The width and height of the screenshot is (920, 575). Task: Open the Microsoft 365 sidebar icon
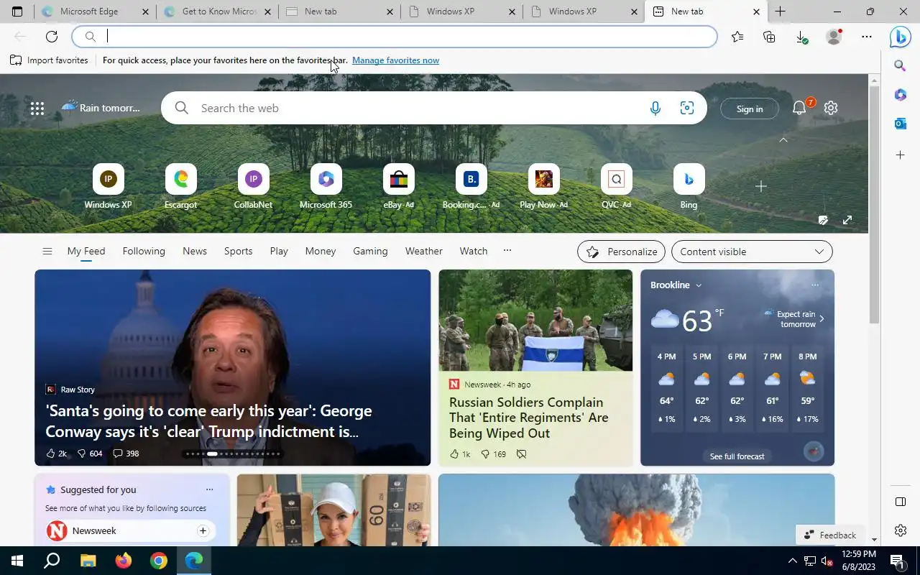click(900, 95)
